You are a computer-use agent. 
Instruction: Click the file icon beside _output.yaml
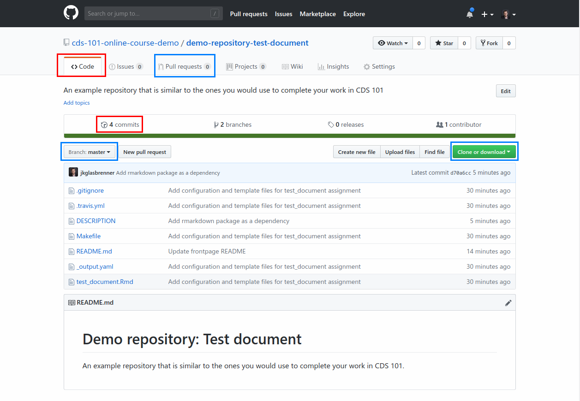72,266
